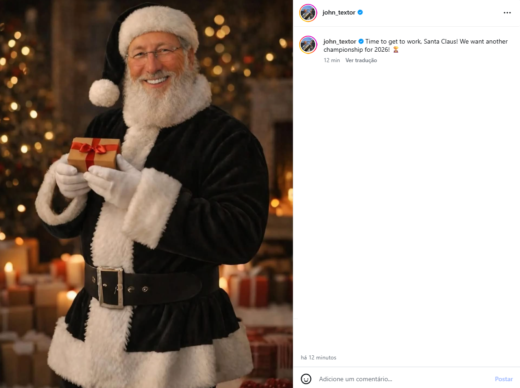Open john_textor profile from the header username

point(339,13)
